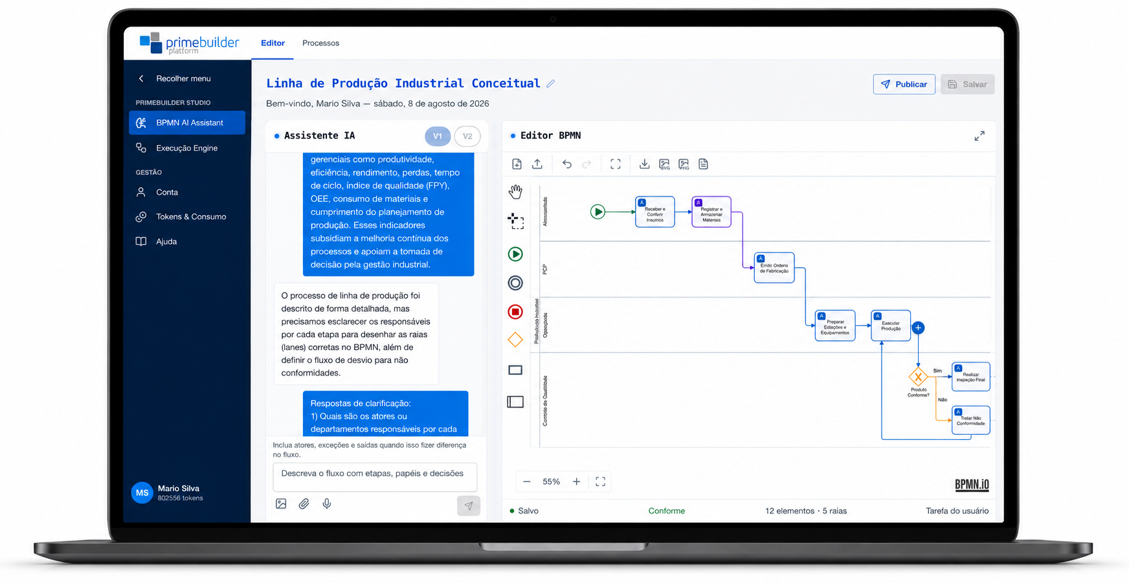This screenshot has height=583, width=1129.
Task: Open Conta in sidebar
Action: 187,192
